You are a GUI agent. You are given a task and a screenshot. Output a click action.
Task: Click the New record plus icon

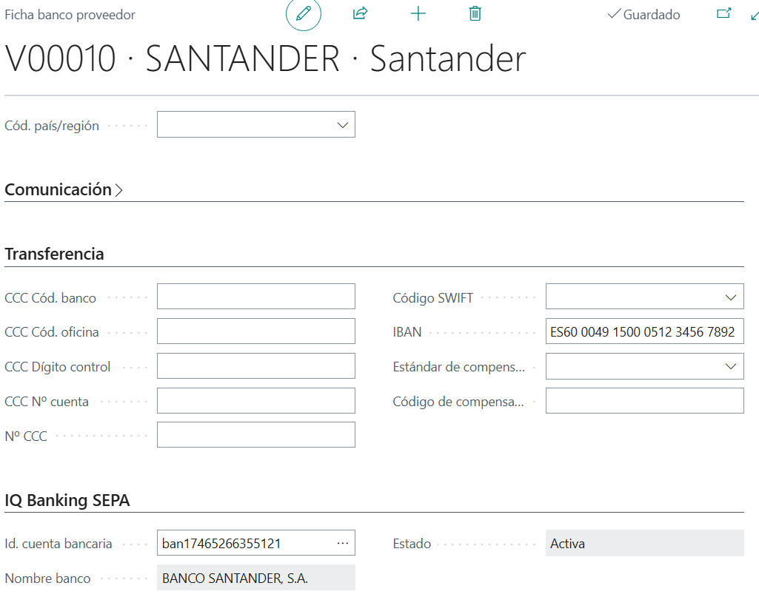coord(418,14)
